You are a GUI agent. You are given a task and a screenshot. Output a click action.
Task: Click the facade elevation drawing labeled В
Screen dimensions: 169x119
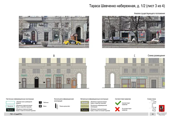tap(54, 73)
